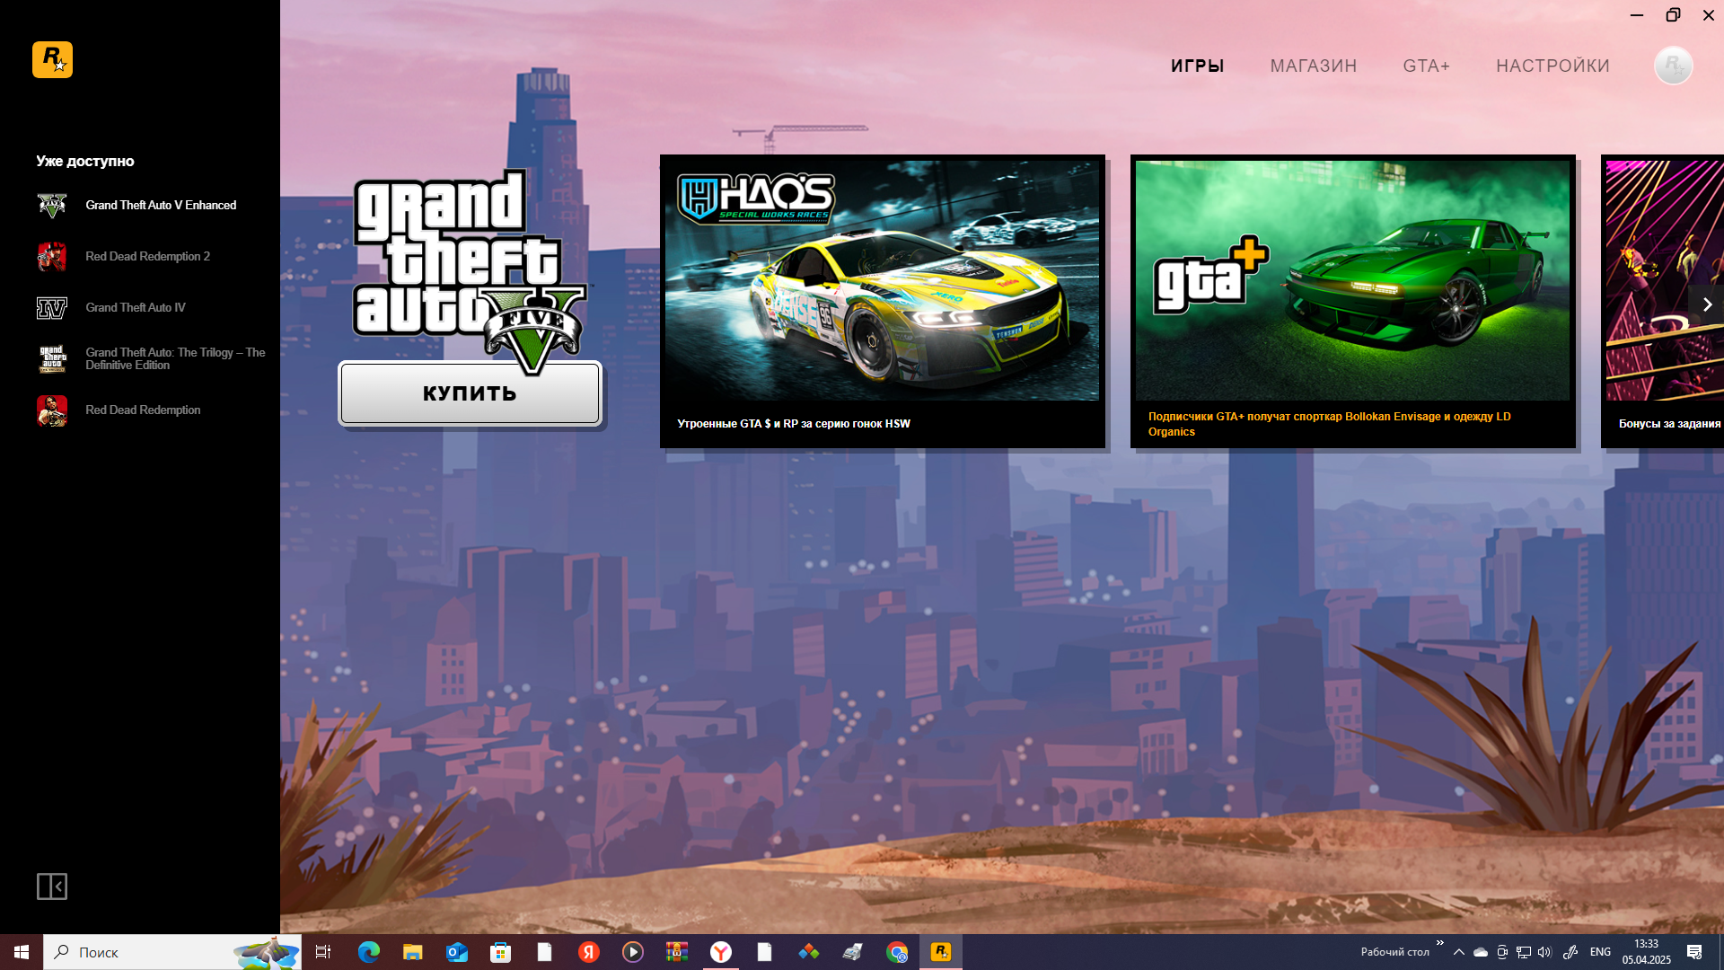Open the notification center icon
The width and height of the screenshot is (1724, 970).
point(1694,952)
